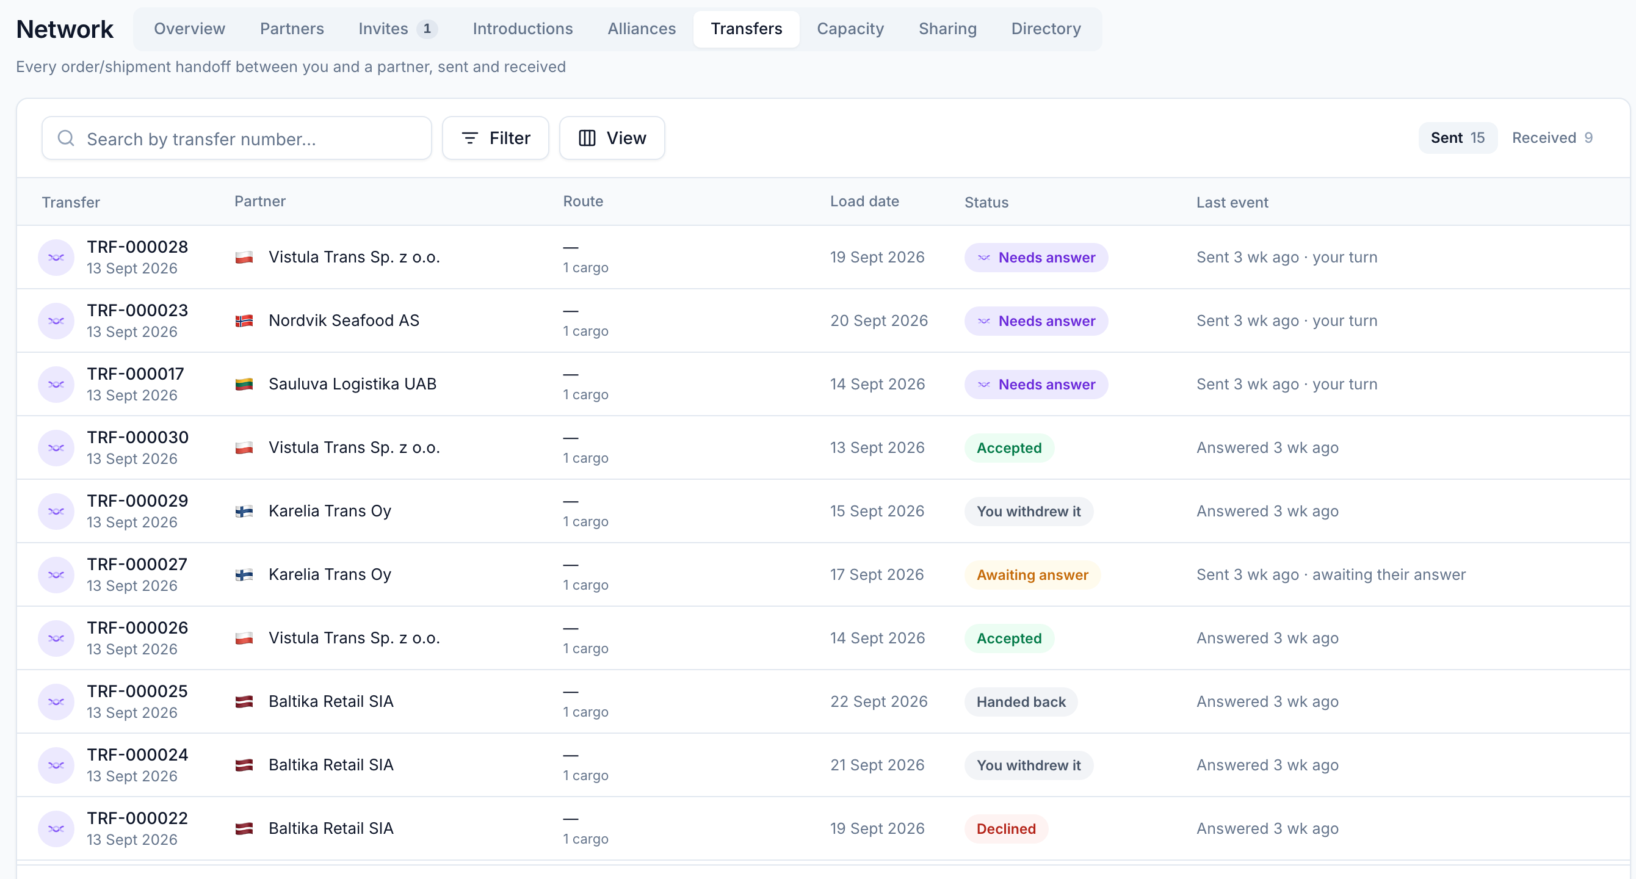Click the transfer icon beside TRF-000024
The height and width of the screenshot is (879, 1636).
click(56, 765)
